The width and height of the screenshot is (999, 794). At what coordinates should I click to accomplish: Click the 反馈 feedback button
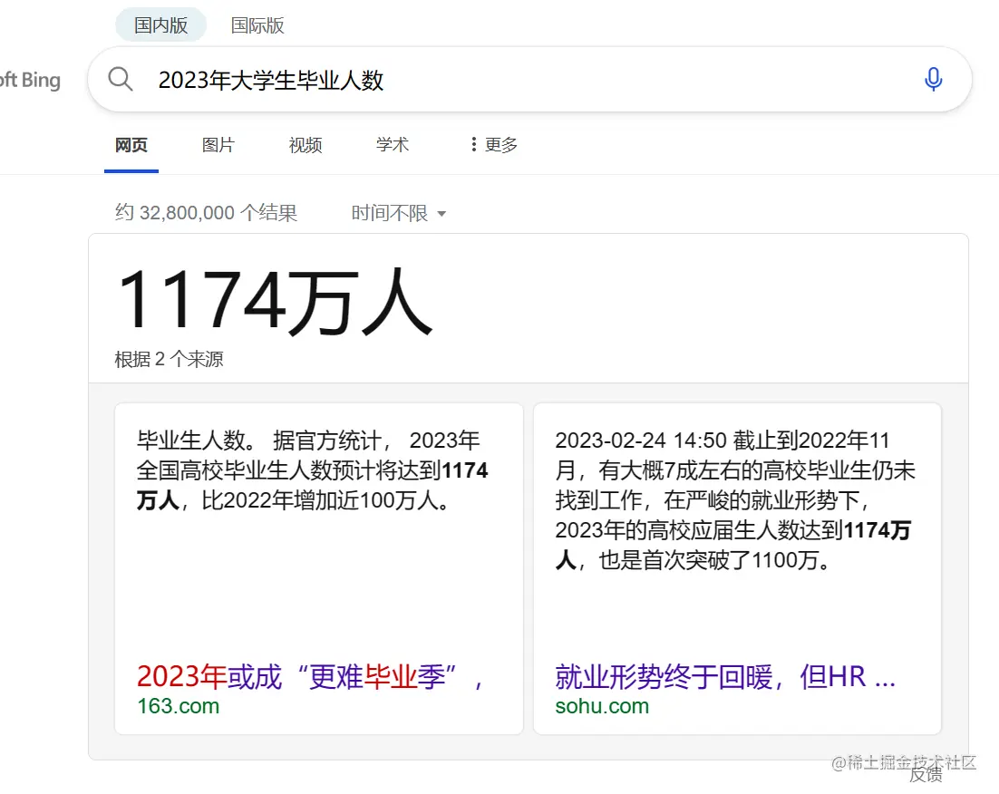(x=926, y=776)
